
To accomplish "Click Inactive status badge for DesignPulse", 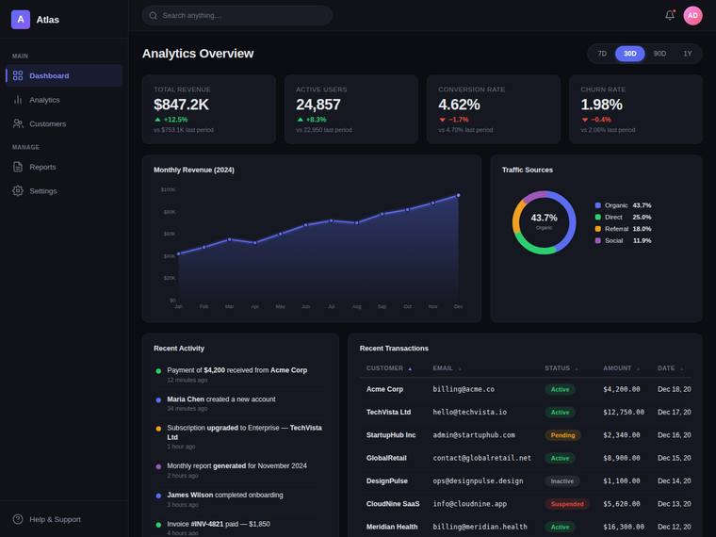I will coord(562,481).
